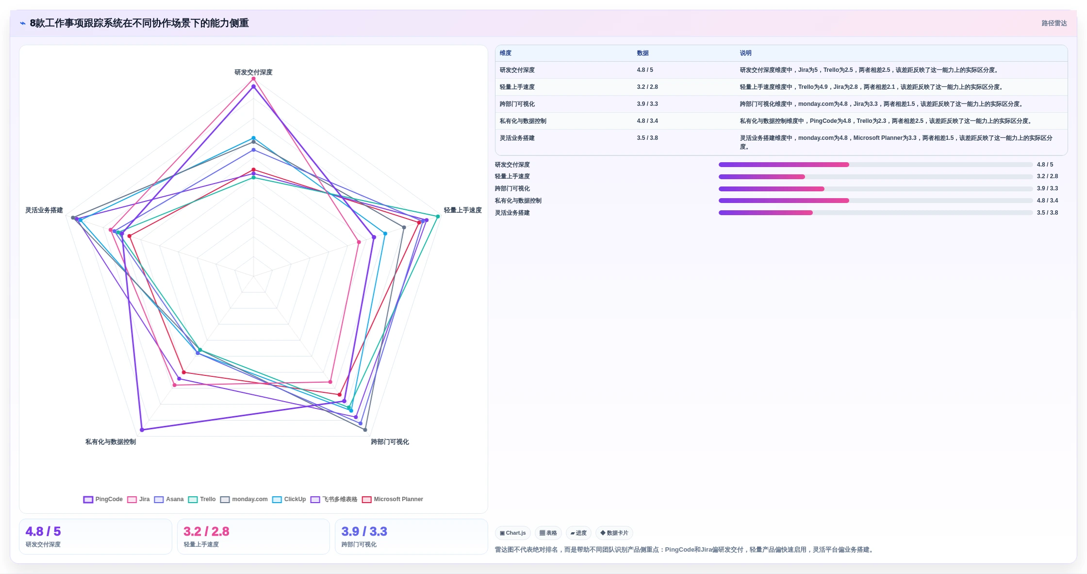Toggle Jira legend swatch

[x=132, y=499]
